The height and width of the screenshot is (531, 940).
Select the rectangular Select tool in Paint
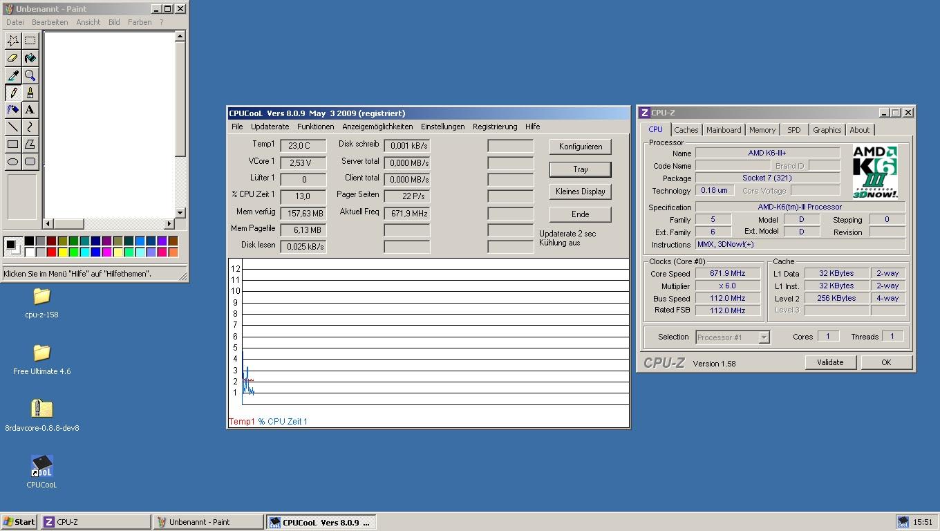(x=30, y=41)
